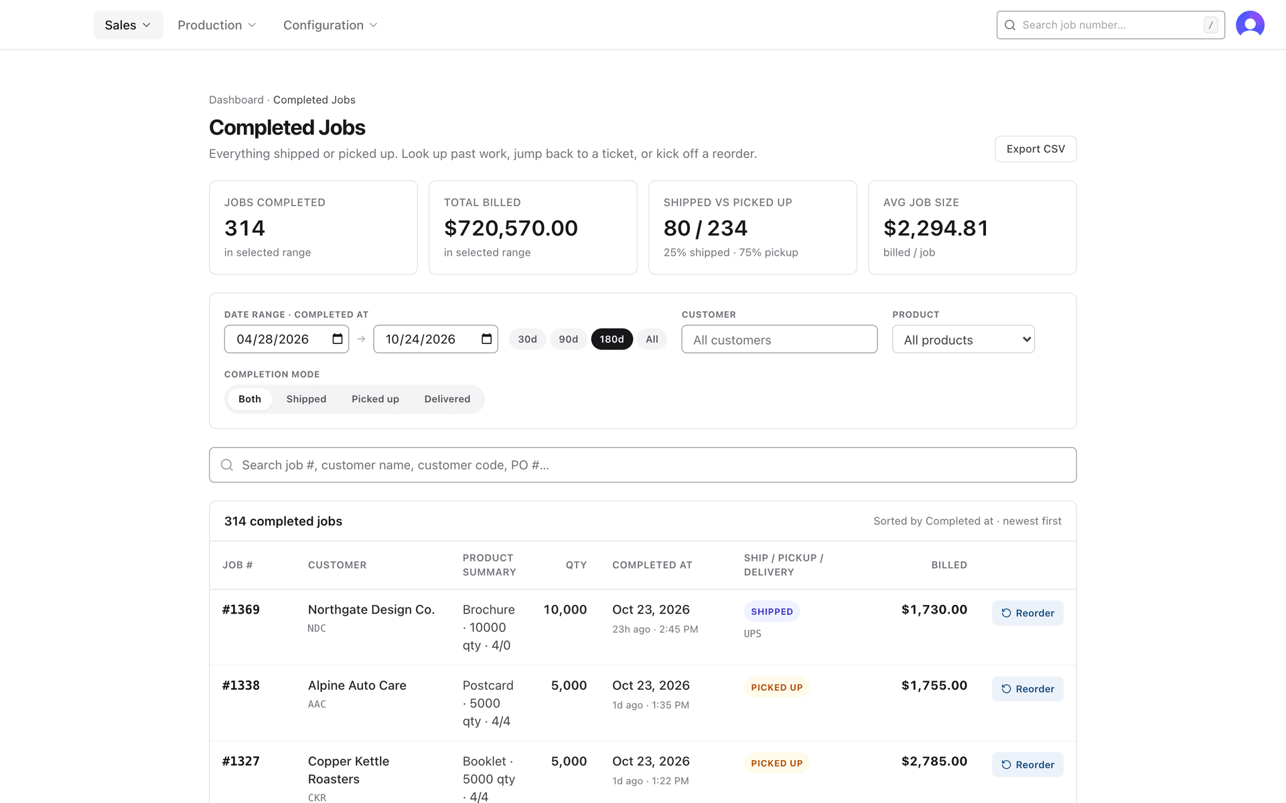Open the Configuration menu
Image resolution: width=1286 pixels, height=803 pixels.
coord(330,25)
